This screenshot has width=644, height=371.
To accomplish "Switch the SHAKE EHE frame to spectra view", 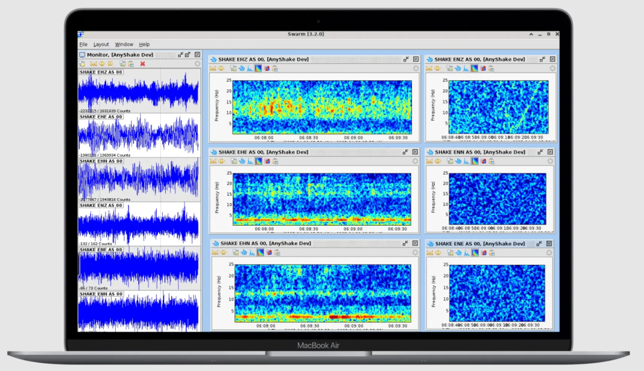I will (x=250, y=161).
